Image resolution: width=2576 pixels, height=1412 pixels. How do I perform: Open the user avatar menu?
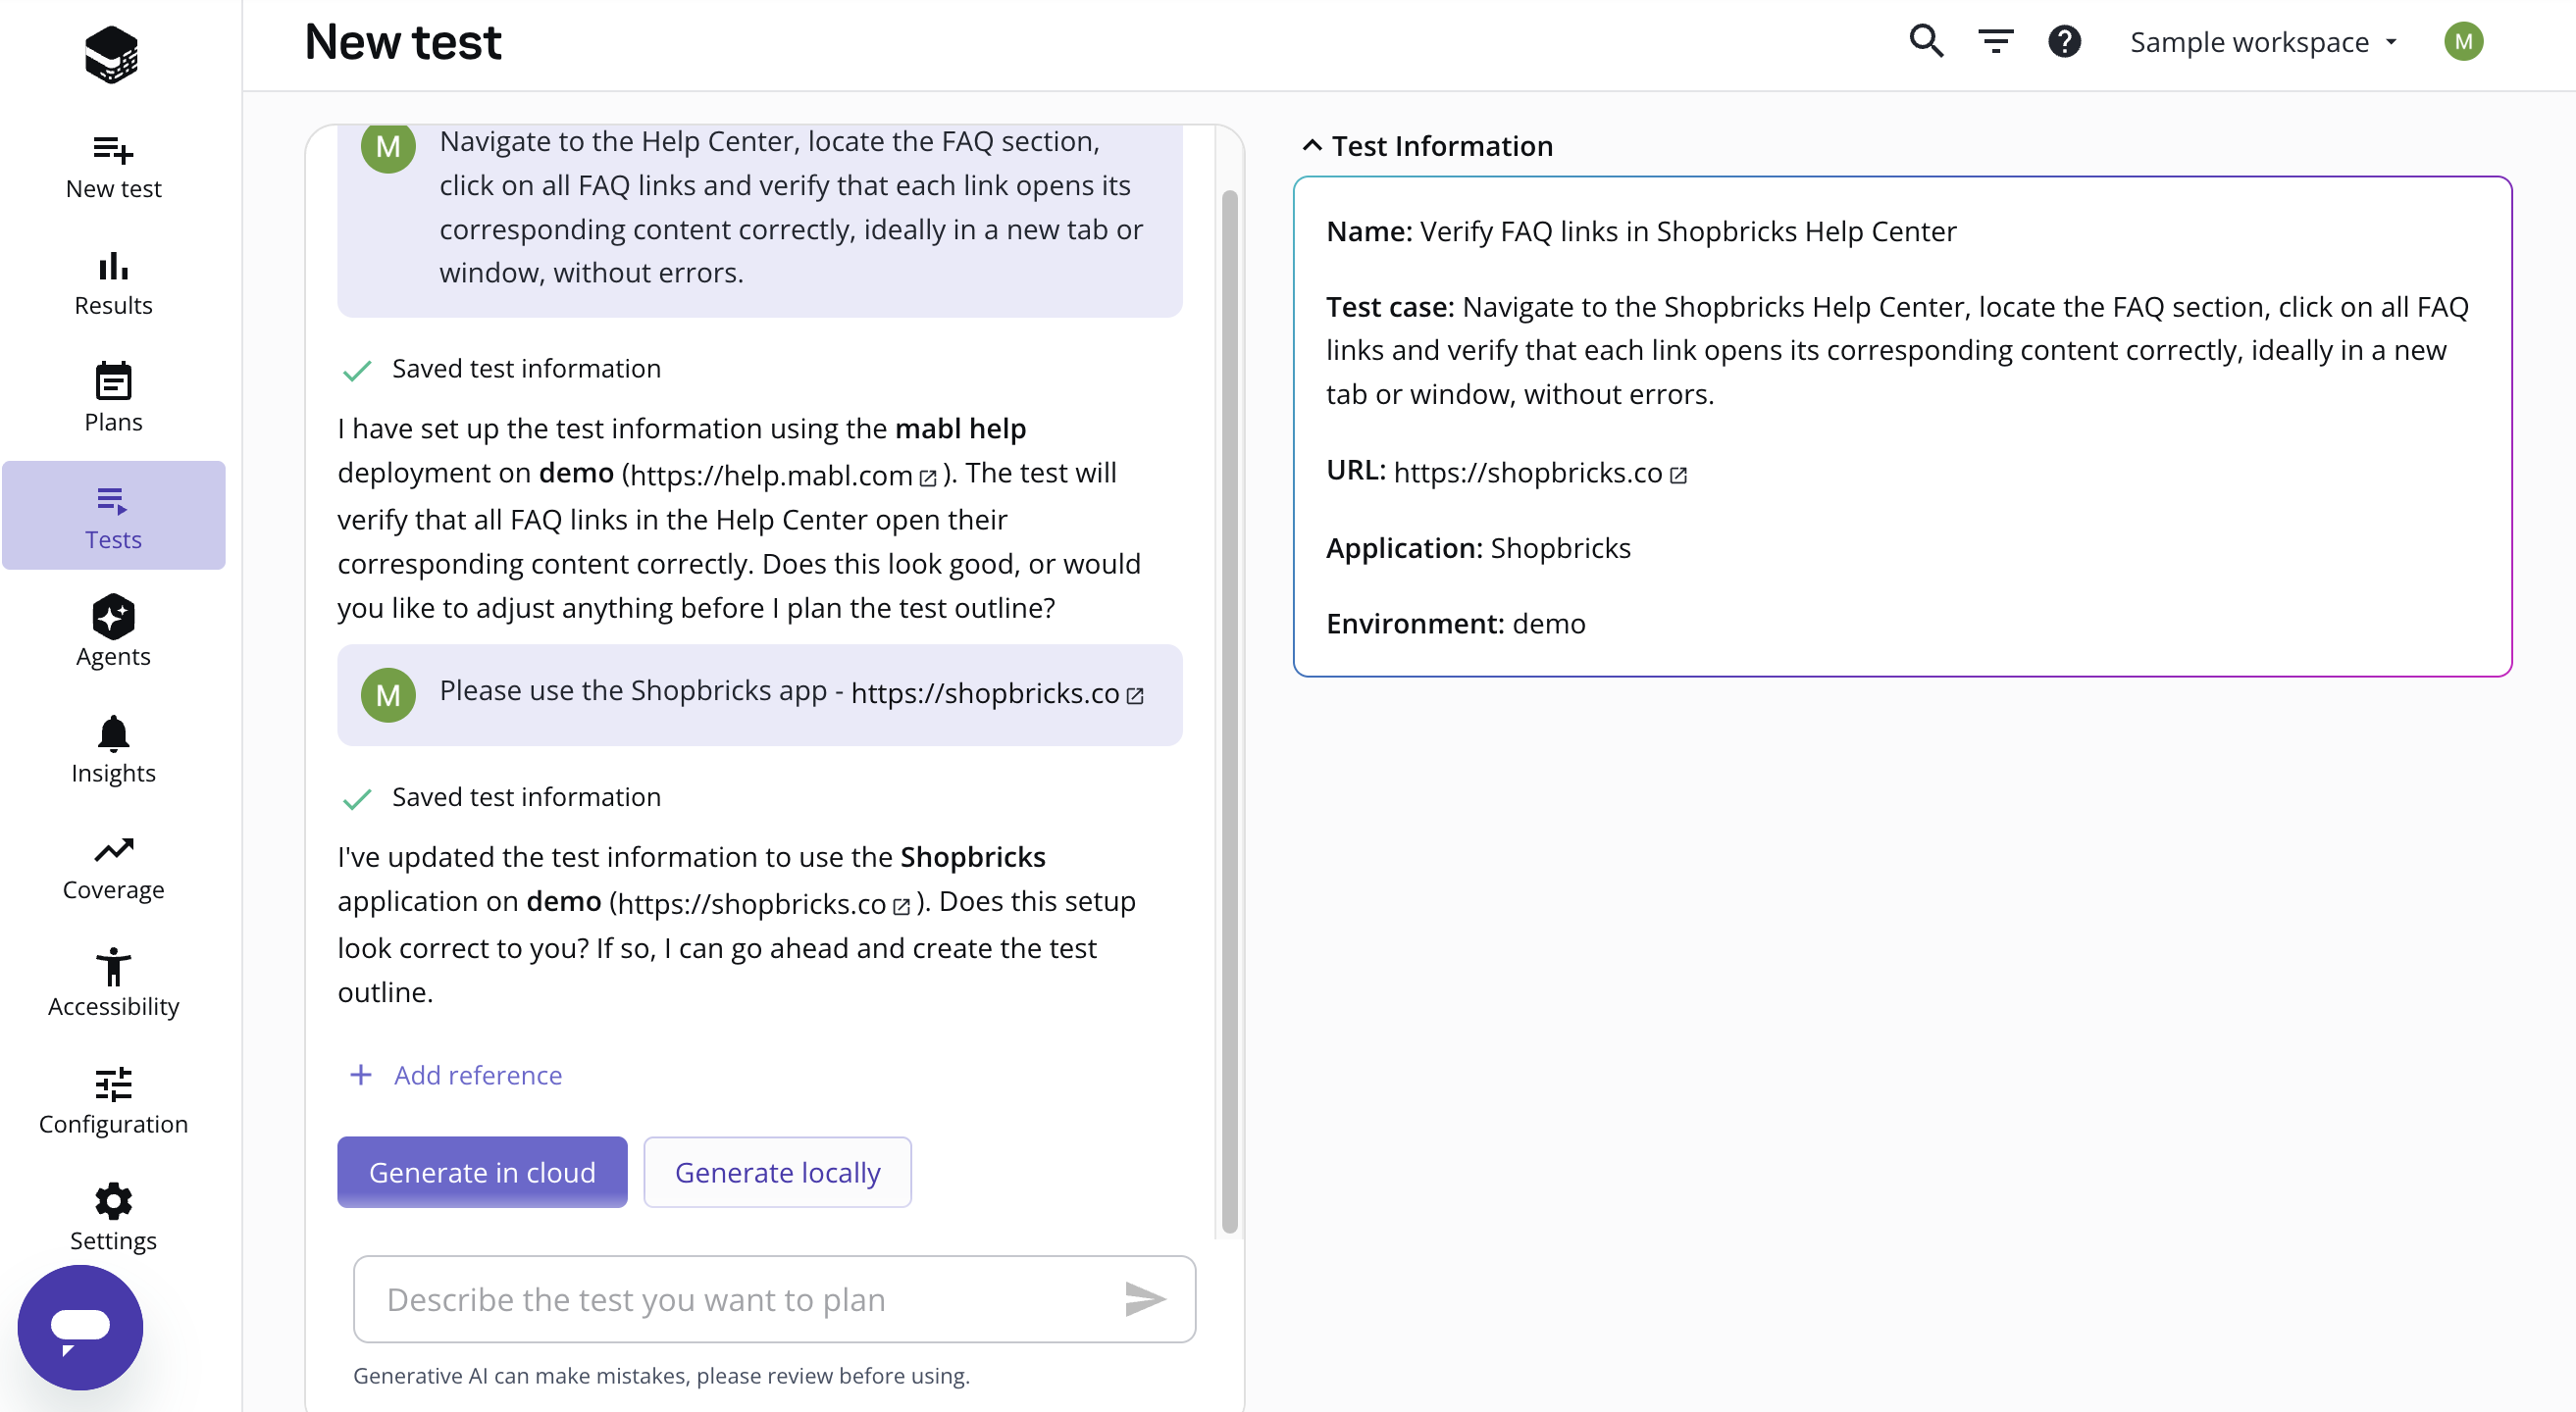[x=2463, y=41]
